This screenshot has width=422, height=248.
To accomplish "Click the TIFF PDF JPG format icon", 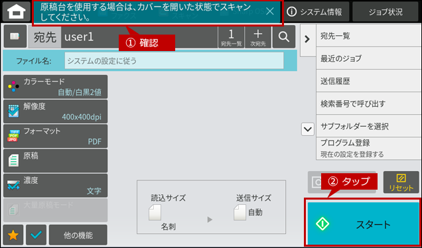I will [x=13, y=136].
